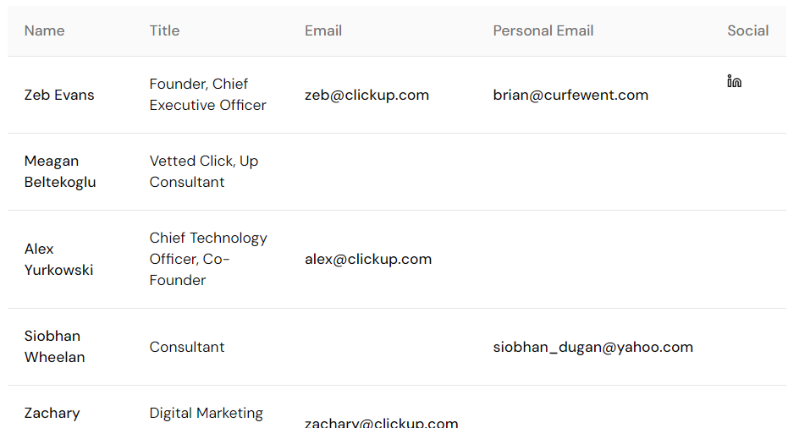The image size is (788, 428).
Task: Click the Personal Email column header
Action: tap(543, 30)
